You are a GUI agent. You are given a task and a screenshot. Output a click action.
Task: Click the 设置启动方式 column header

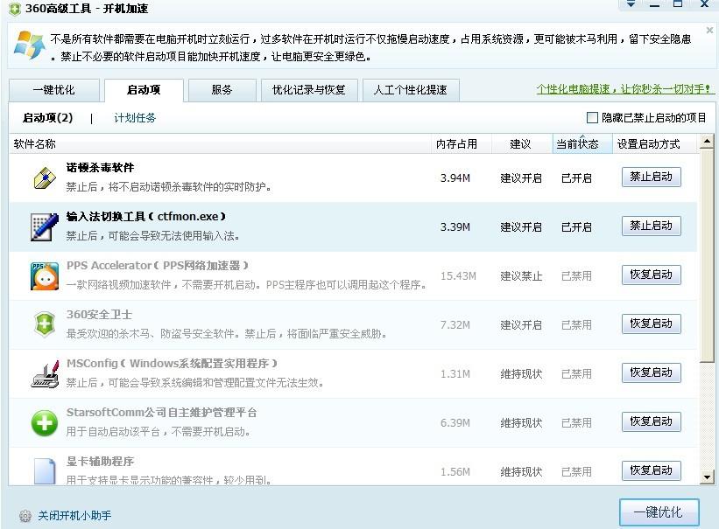pos(654,144)
